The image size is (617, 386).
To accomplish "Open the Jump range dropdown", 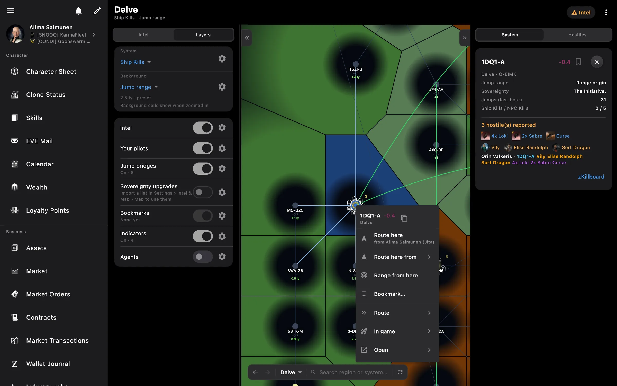I will tap(139, 87).
